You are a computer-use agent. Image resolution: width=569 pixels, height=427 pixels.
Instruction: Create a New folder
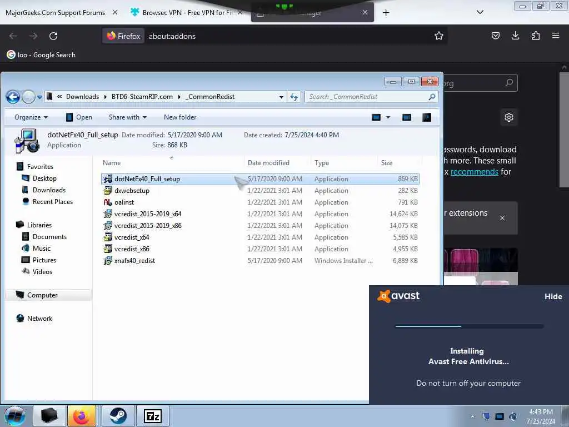[x=180, y=117]
